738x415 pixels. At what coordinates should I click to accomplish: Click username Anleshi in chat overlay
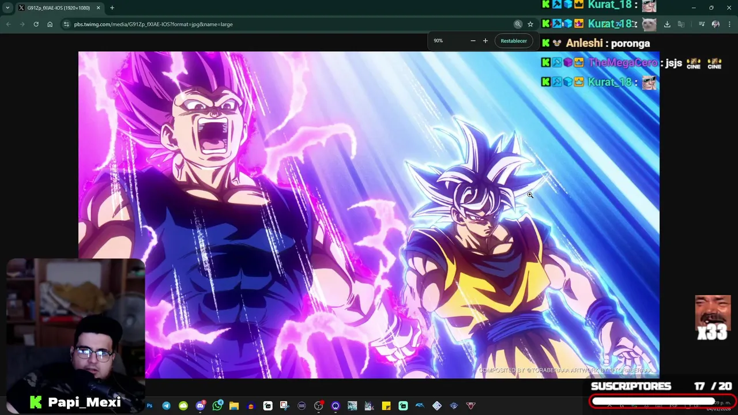[584, 43]
